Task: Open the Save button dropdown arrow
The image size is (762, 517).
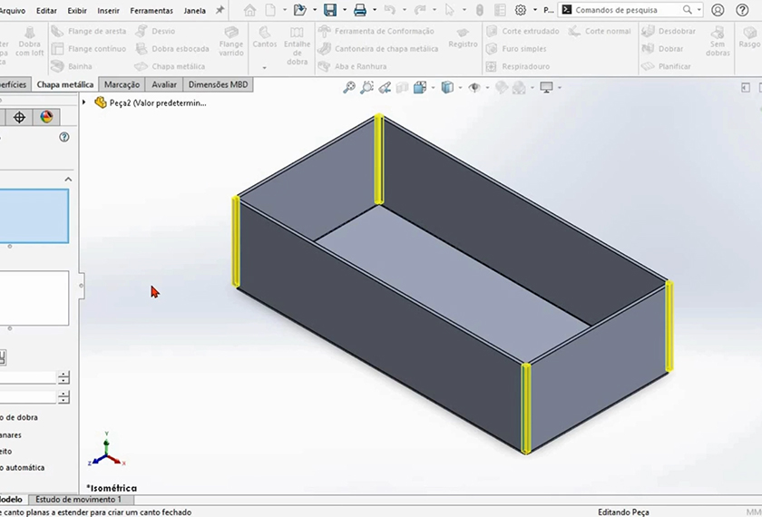Action: pos(344,10)
